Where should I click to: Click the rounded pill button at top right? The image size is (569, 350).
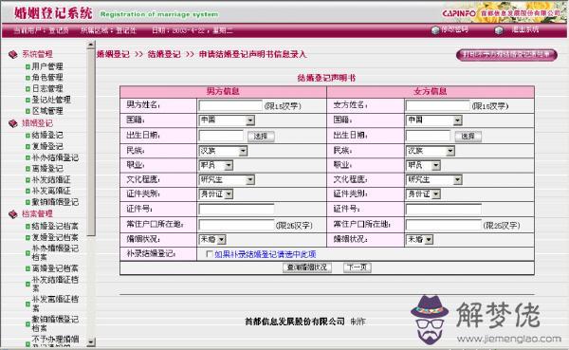[506, 55]
